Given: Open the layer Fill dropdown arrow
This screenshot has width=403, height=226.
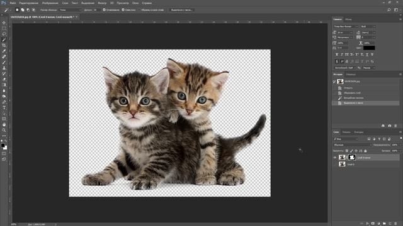Looking at the screenshot, I should coord(400,151).
